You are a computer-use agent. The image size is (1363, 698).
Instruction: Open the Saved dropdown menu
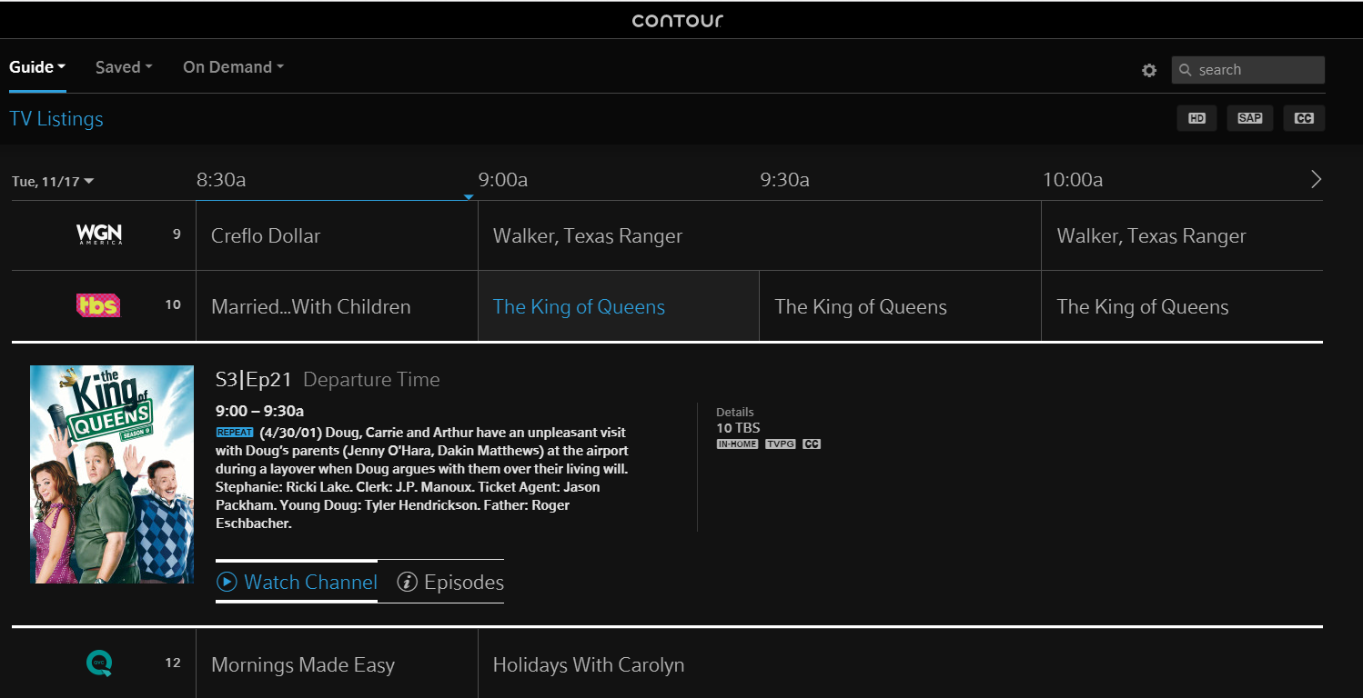tap(124, 67)
